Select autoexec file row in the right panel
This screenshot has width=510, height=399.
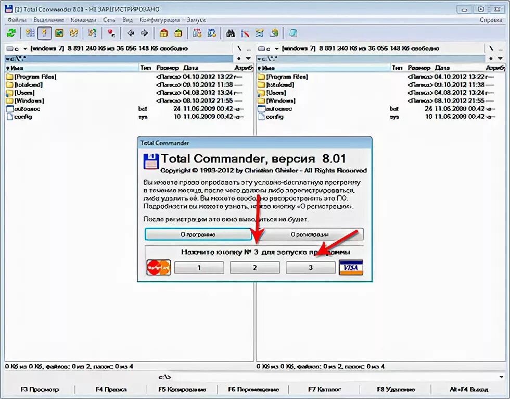(381, 109)
